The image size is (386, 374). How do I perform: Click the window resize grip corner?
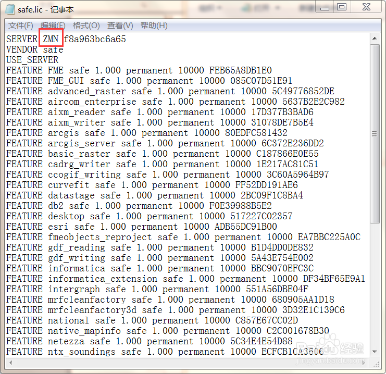click(376, 364)
